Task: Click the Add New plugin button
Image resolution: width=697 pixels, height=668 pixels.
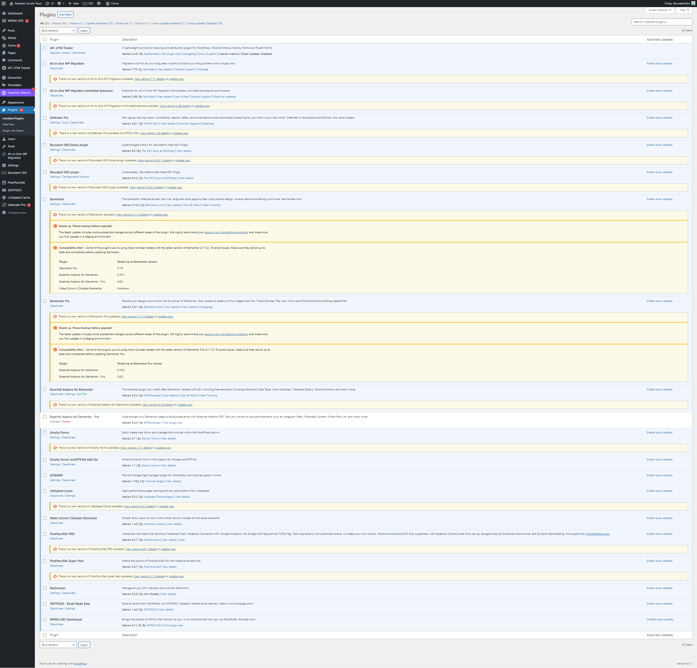Action: [x=65, y=15]
